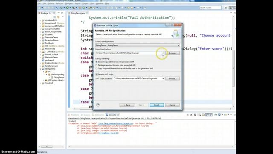Click the Finish button

[157, 105]
